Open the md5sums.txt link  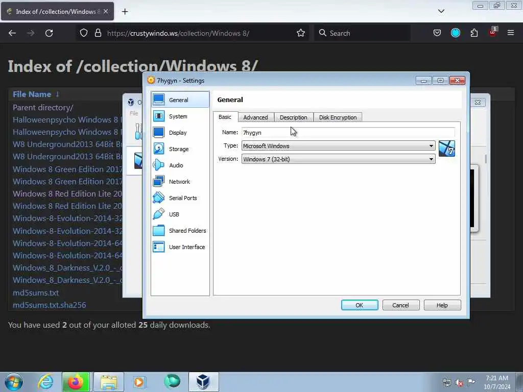[36, 292]
